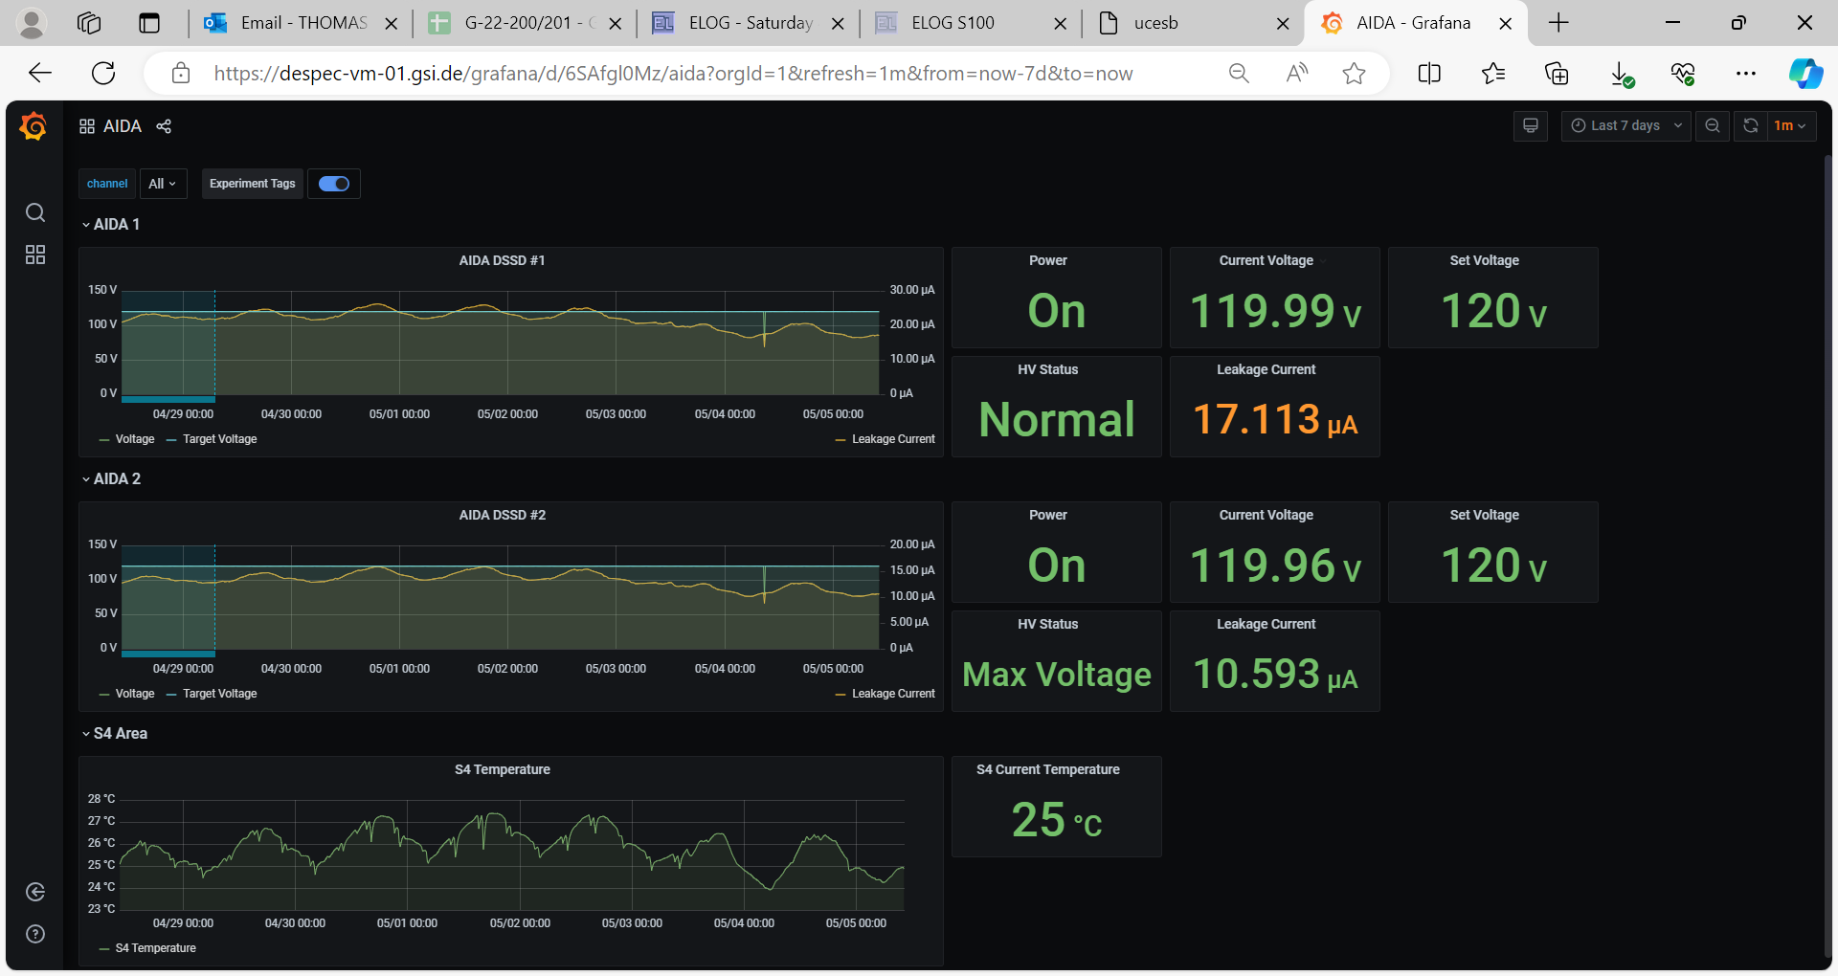Open the channel All dropdown

[163, 184]
